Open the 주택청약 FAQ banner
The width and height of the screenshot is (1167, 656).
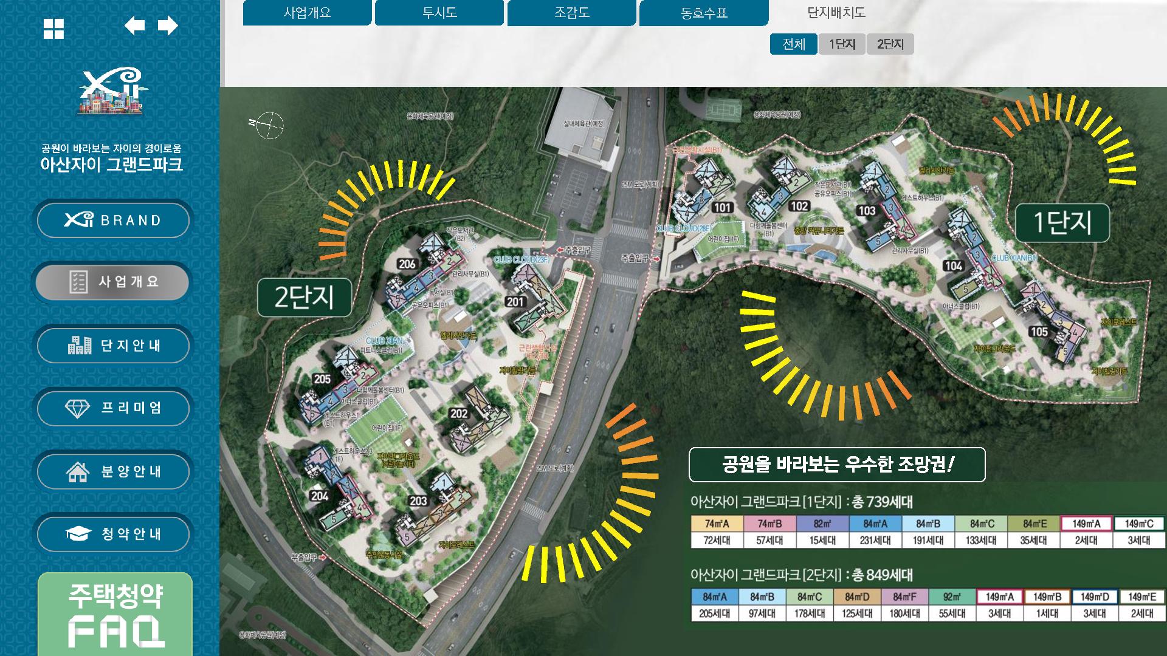(115, 614)
